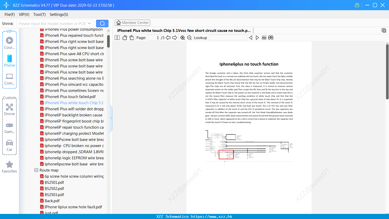This screenshot has width=389, height=219.
Task: Open iPhone6P repair touch function file
Action: click(72, 127)
